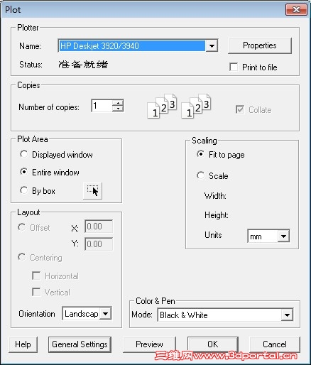Select Displayed window plot area option

point(23,154)
